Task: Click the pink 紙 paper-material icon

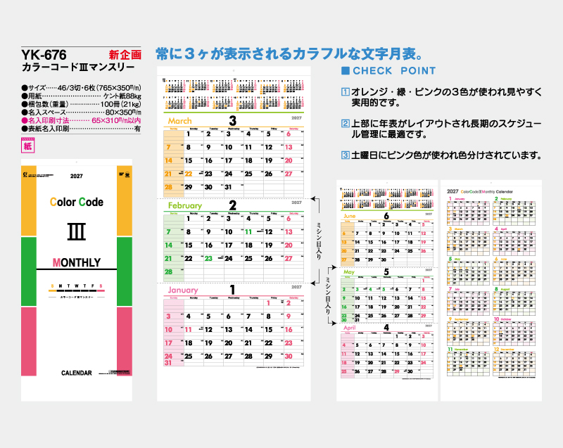Action: click(27, 146)
